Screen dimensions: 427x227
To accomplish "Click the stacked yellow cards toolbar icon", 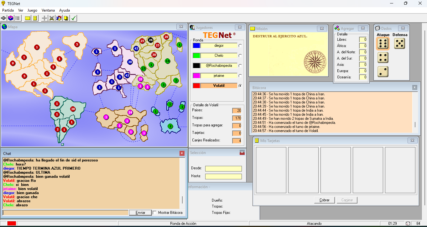I will point(66,18).
